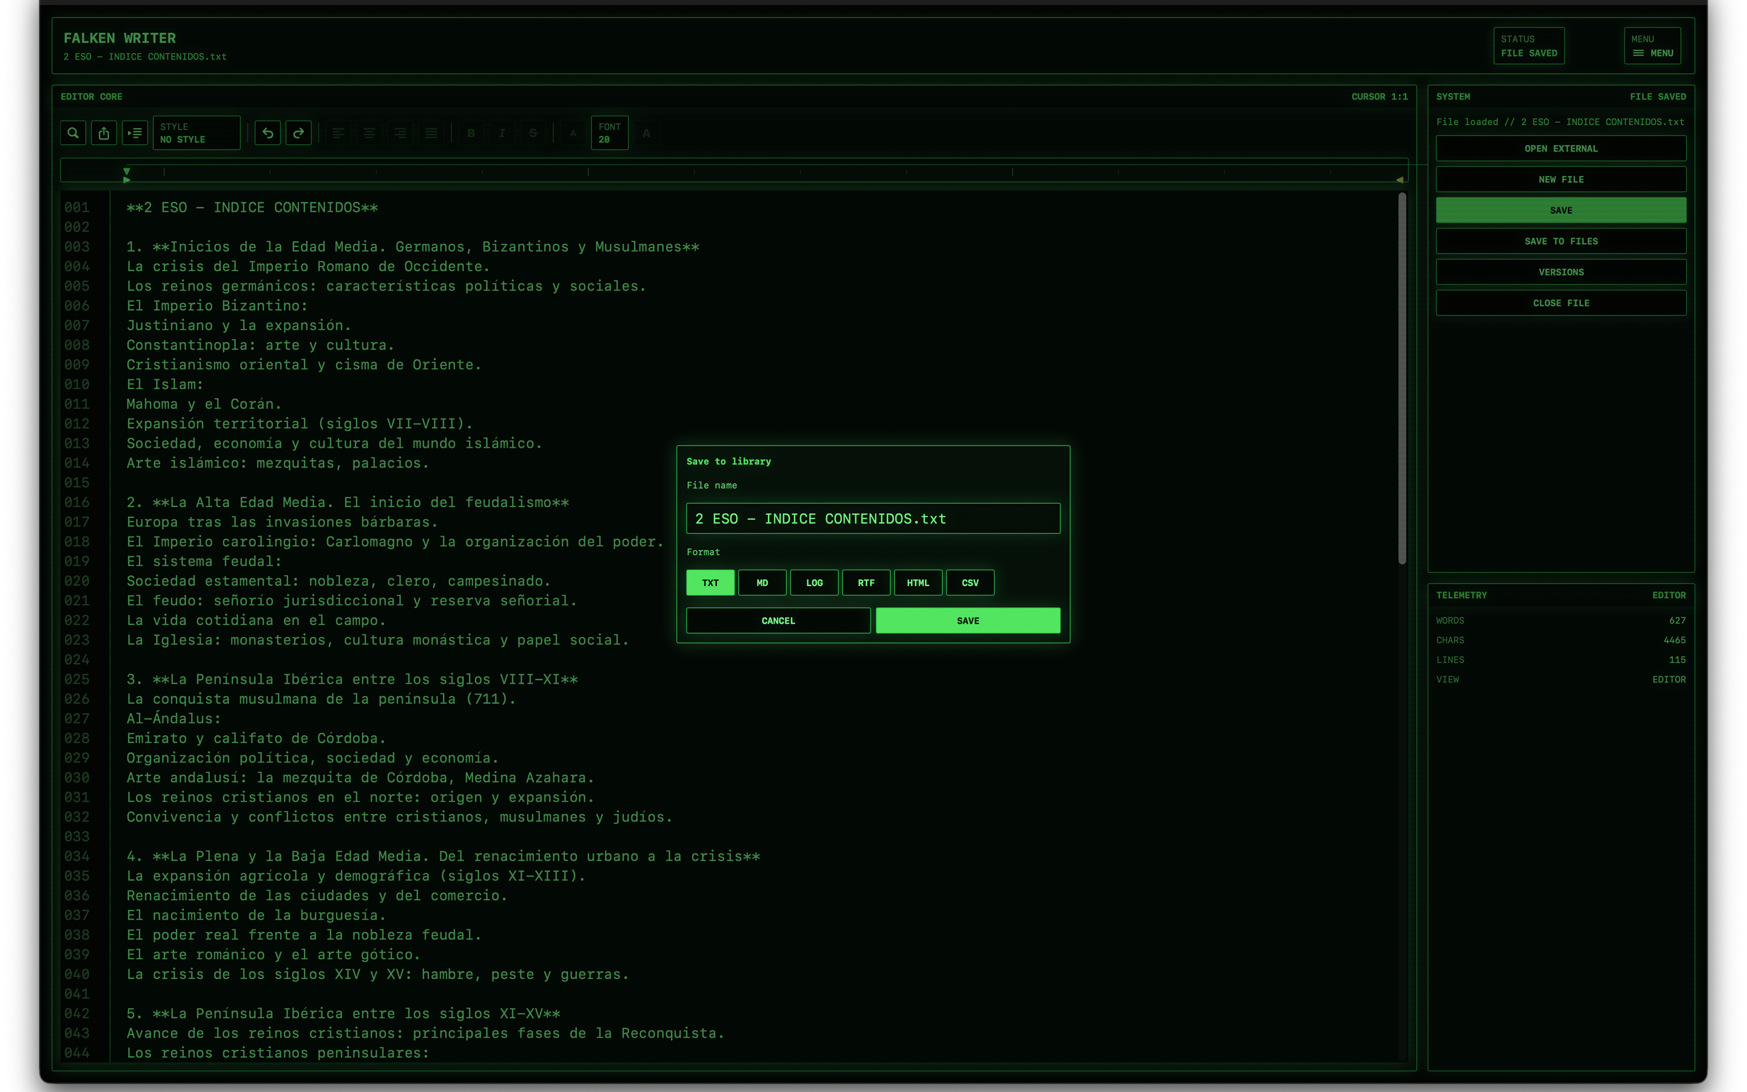Click the File name input field

point(873,519)
